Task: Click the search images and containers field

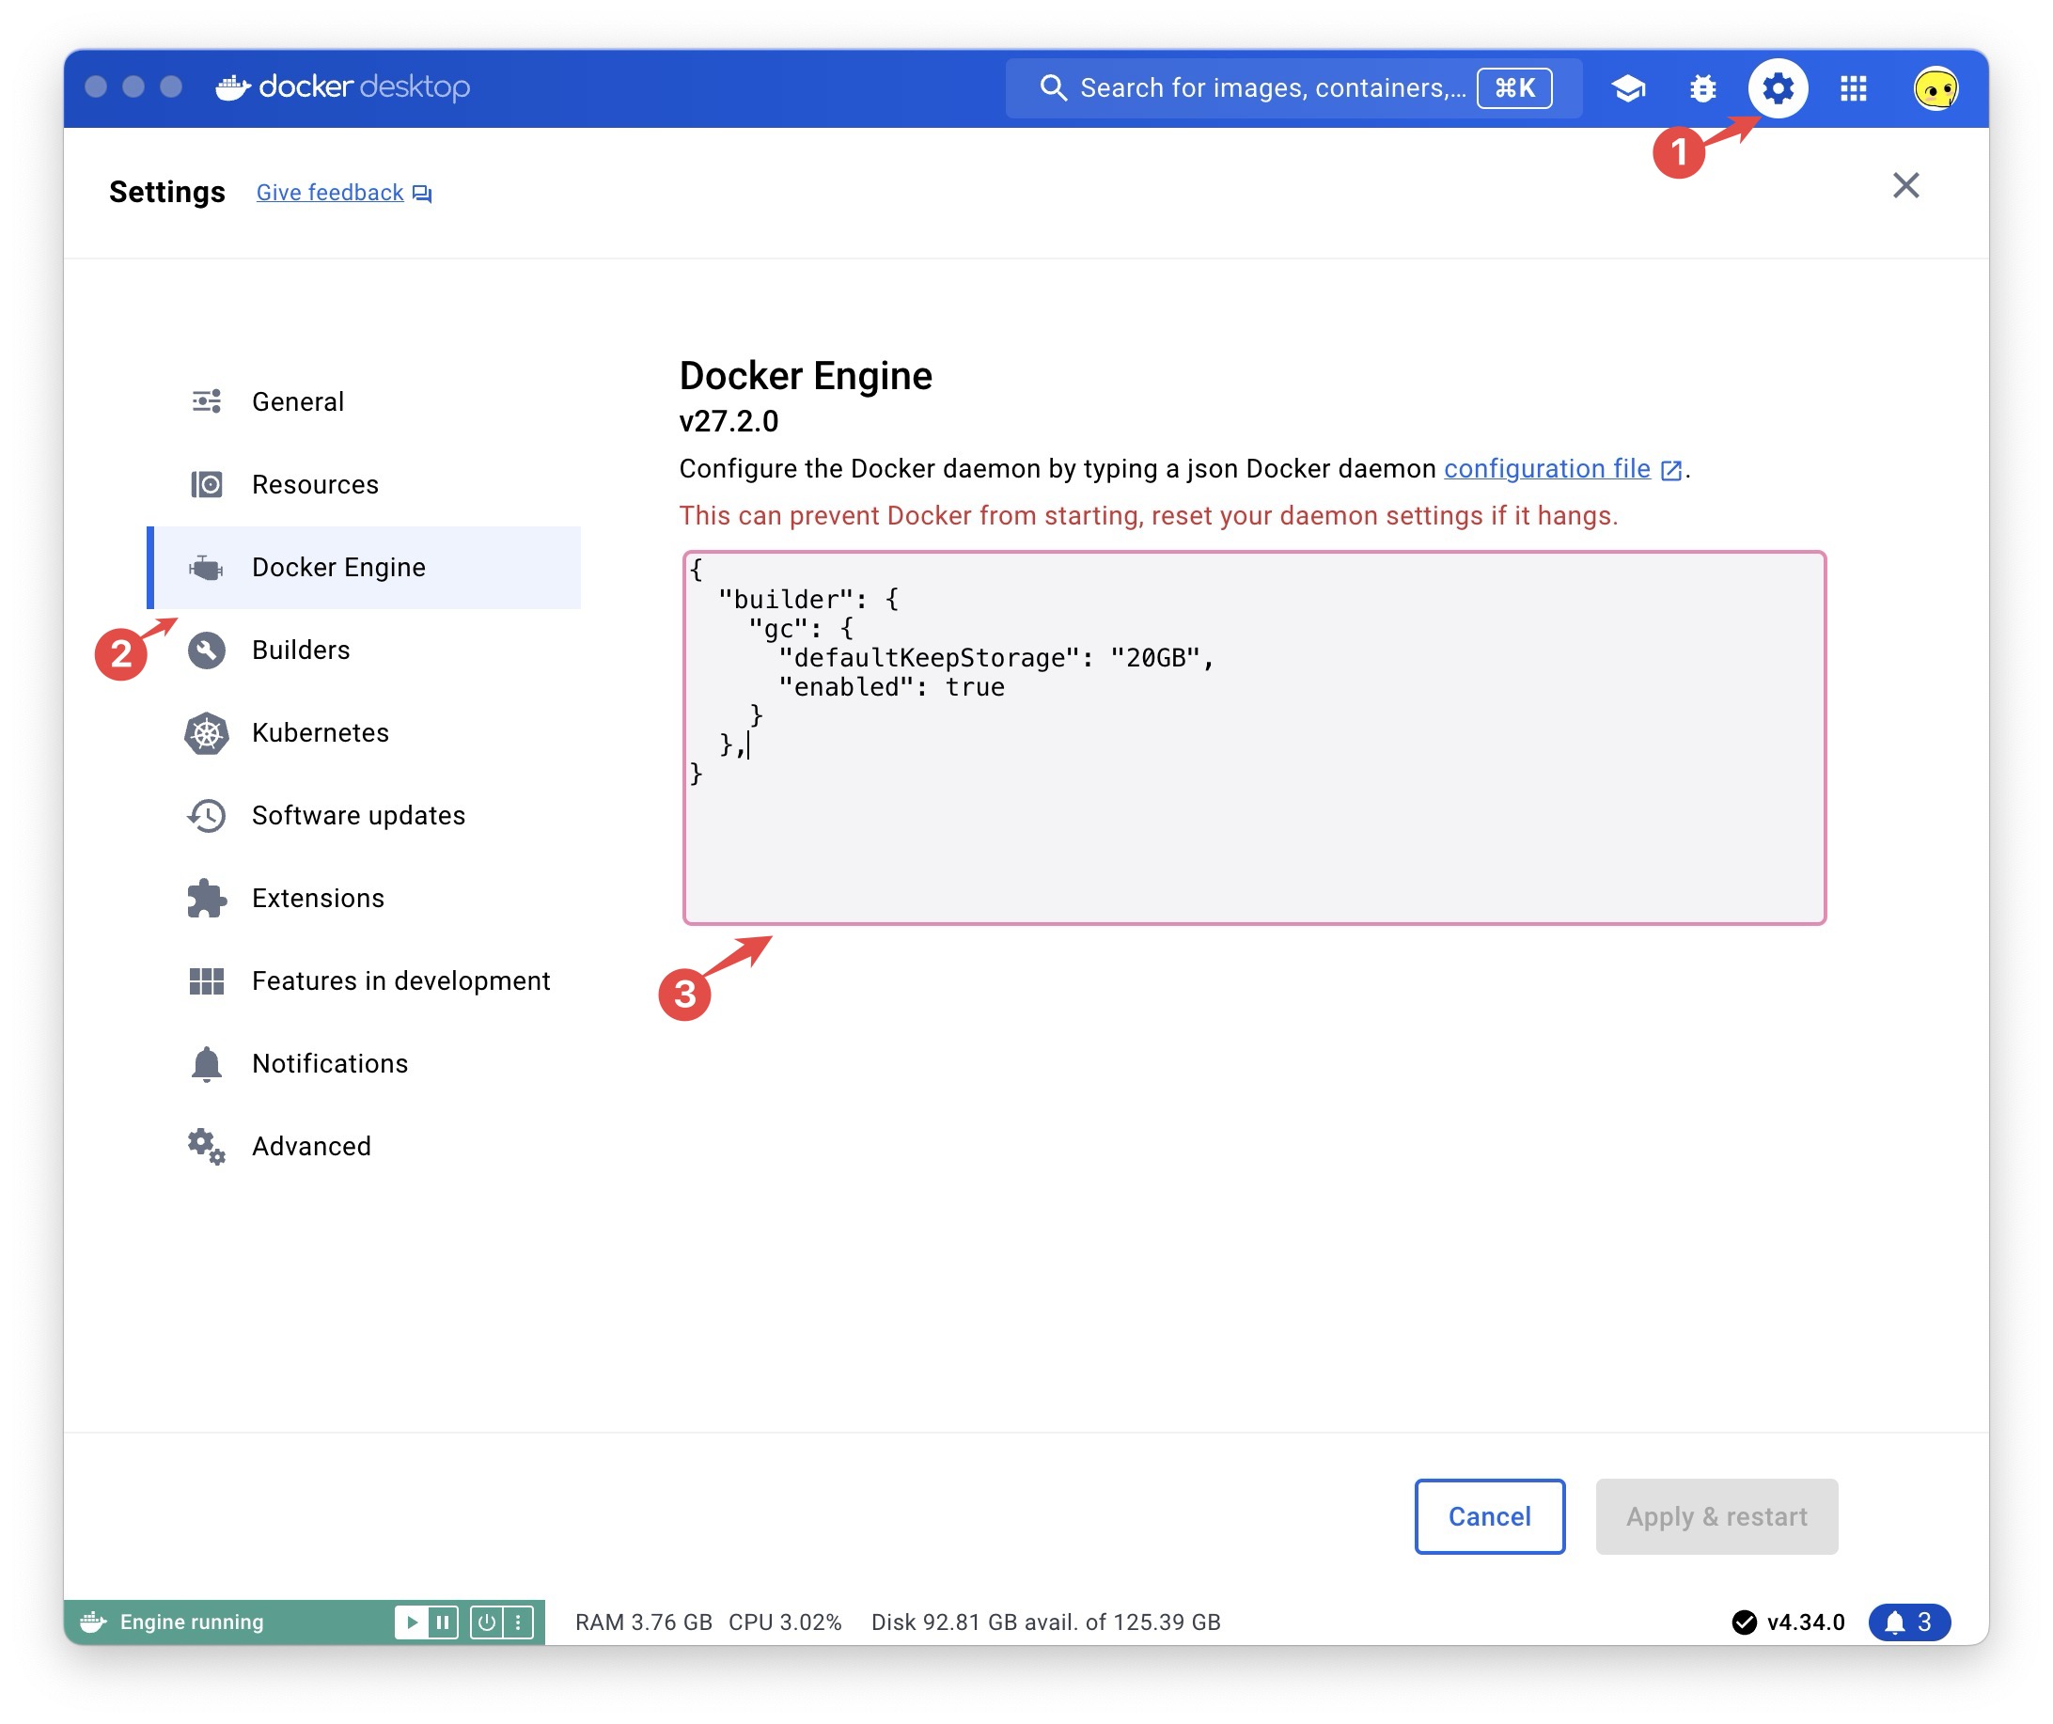Action: (x=1293, y=88)
